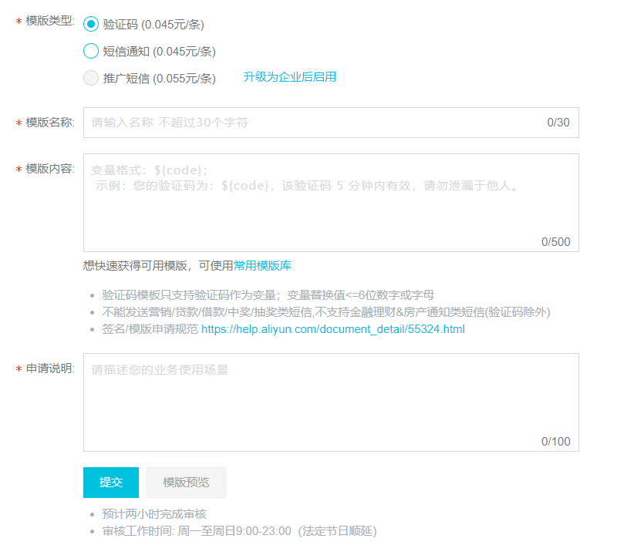Click inside the 模版名称 name input field
The image size is (634, 545).
[309, 123]
